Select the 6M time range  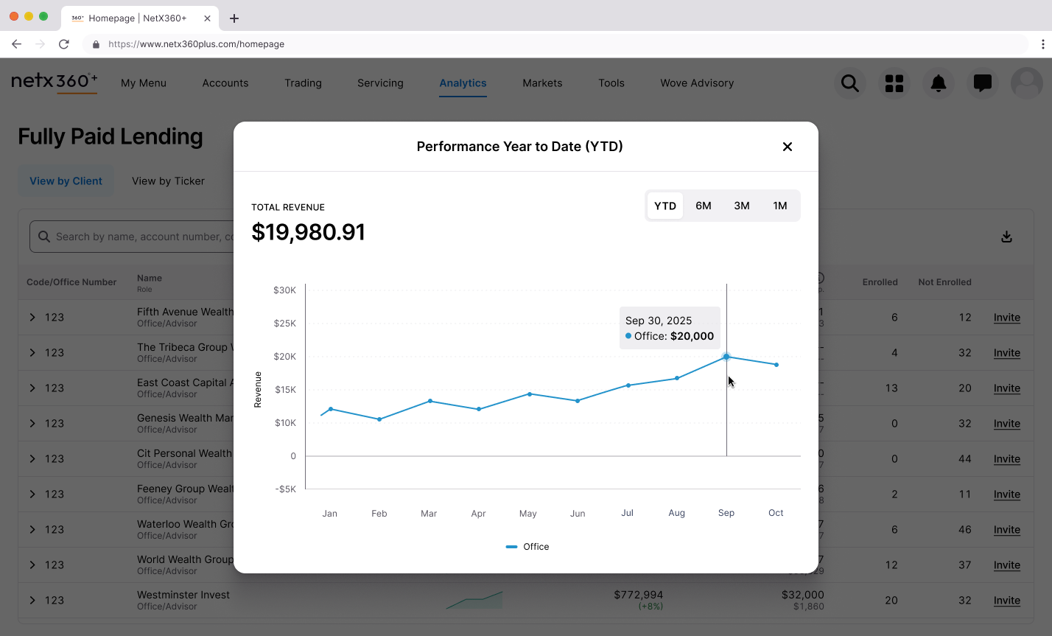tap(704, 206)
